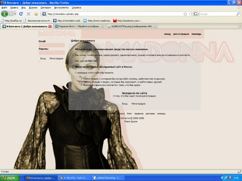242x181 pixels.
Task: Click Регистрация button in the left sidebar
Action: point(56,58)
